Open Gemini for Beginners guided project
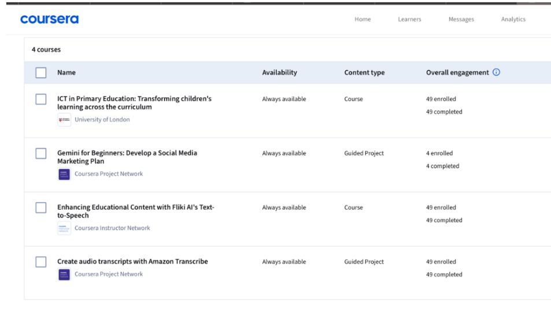This screenshot has width=551, height=310. tap(127, 157)
